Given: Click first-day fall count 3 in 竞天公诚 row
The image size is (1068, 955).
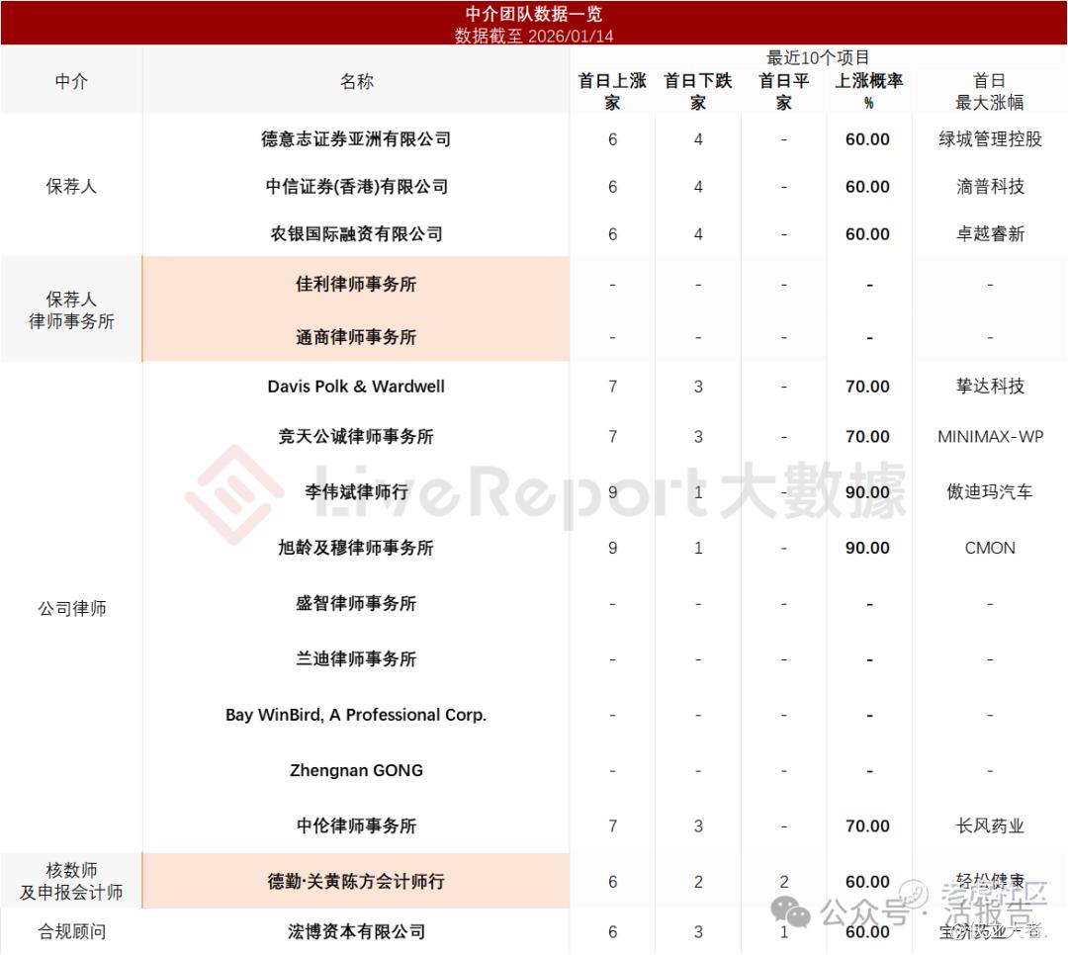Looking at the screenshot, I should (698, 436).
